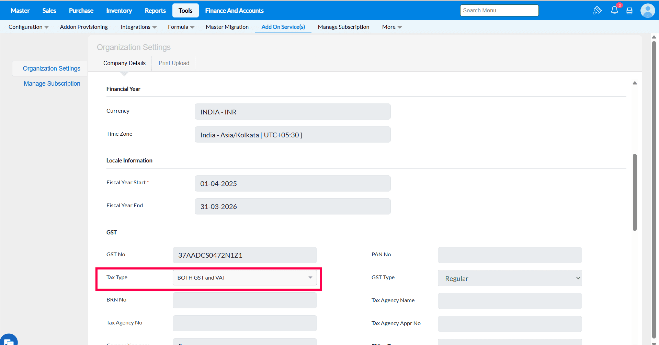Click the Search Menu field
Image resolution: width=659 pixels, height=345 pixels.
click(x=499, y=10)
